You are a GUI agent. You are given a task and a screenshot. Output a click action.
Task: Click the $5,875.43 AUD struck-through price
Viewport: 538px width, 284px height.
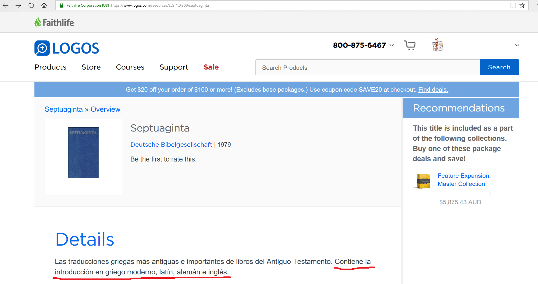pos(460,202)
